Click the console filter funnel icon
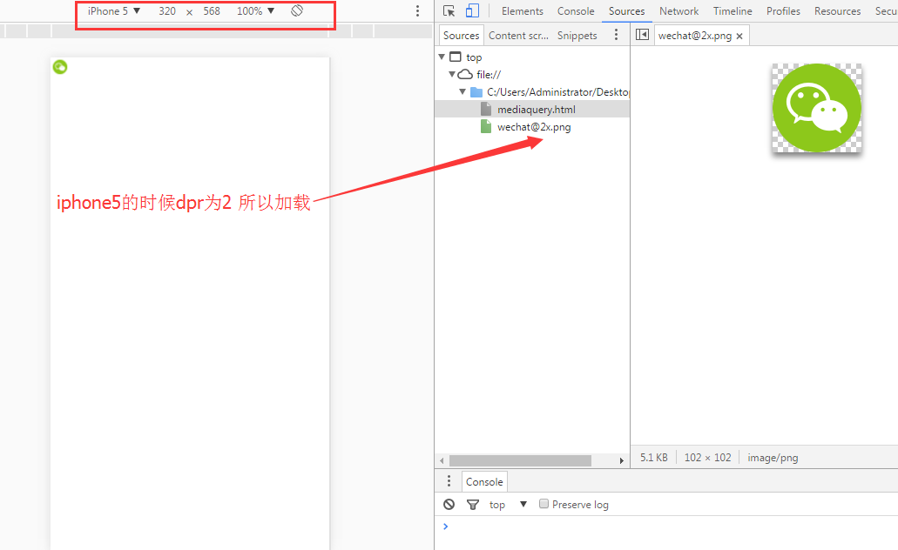Viewport: 898px width, 550px height. click(x=472, y=505)
